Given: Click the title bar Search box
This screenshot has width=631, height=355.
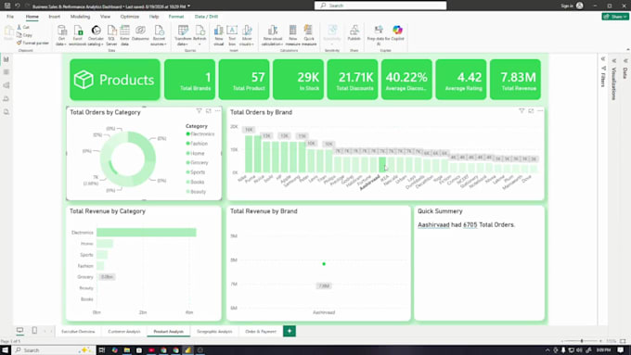Looking at the screenshot, I should (x=380, y=6).
